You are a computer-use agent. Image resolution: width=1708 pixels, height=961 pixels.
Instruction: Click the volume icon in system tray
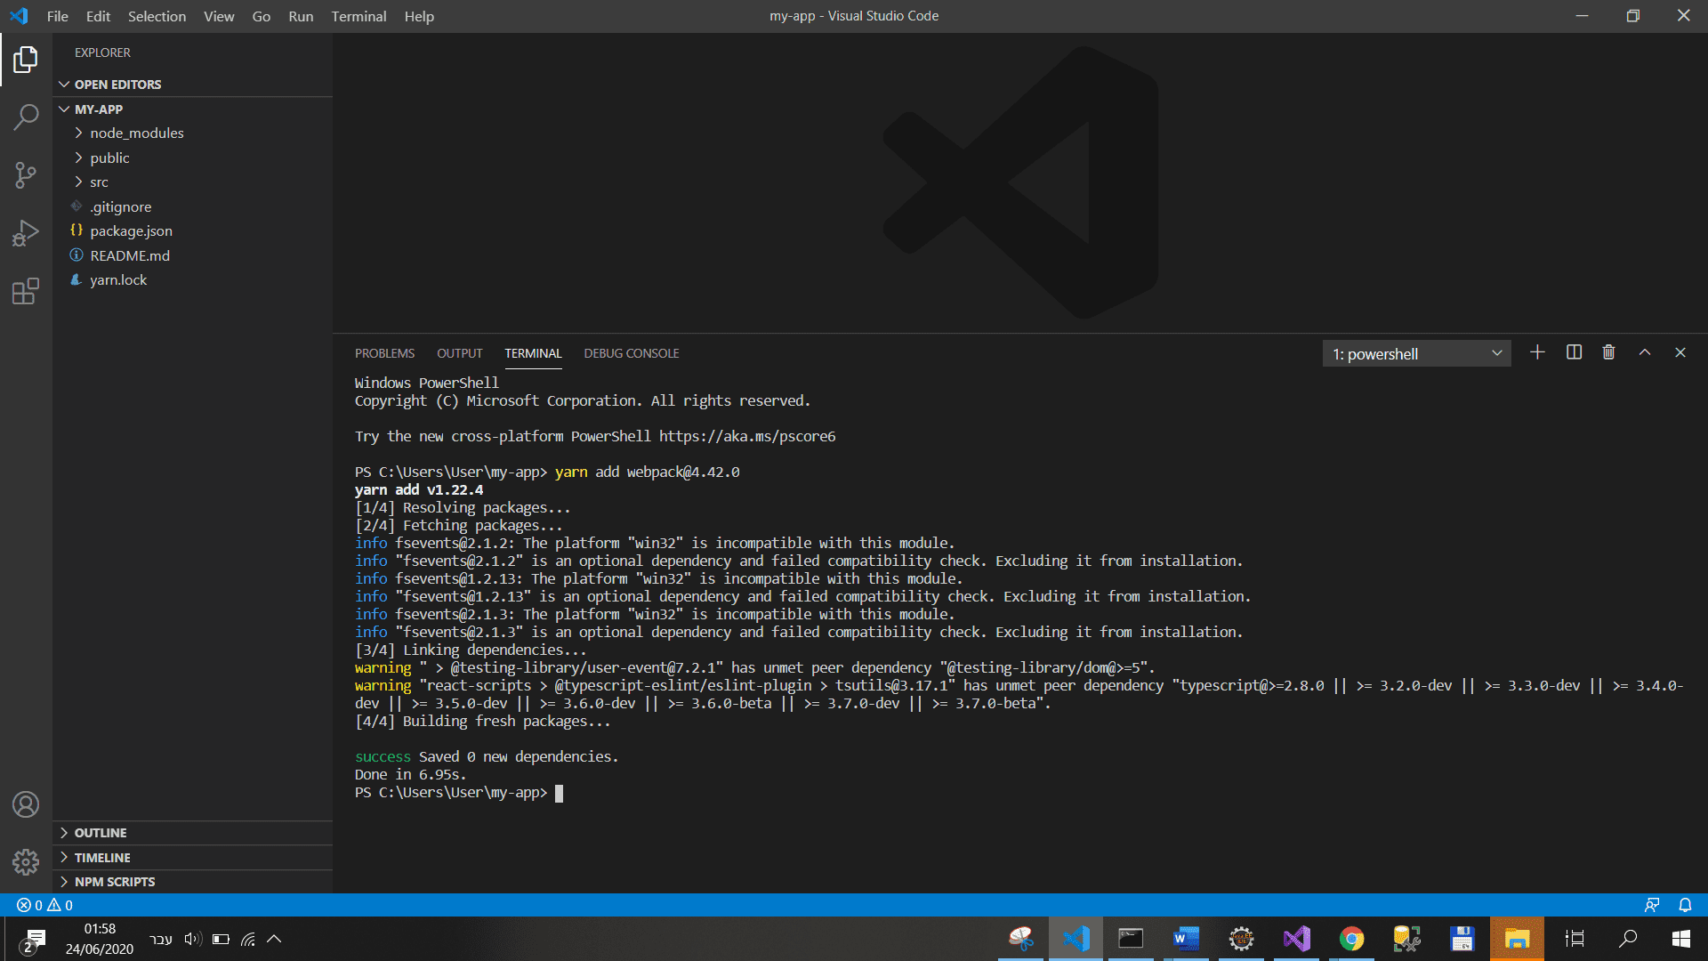193,939
